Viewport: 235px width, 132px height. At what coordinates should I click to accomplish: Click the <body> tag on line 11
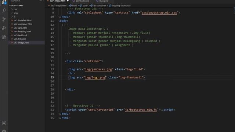coord(63,21)
